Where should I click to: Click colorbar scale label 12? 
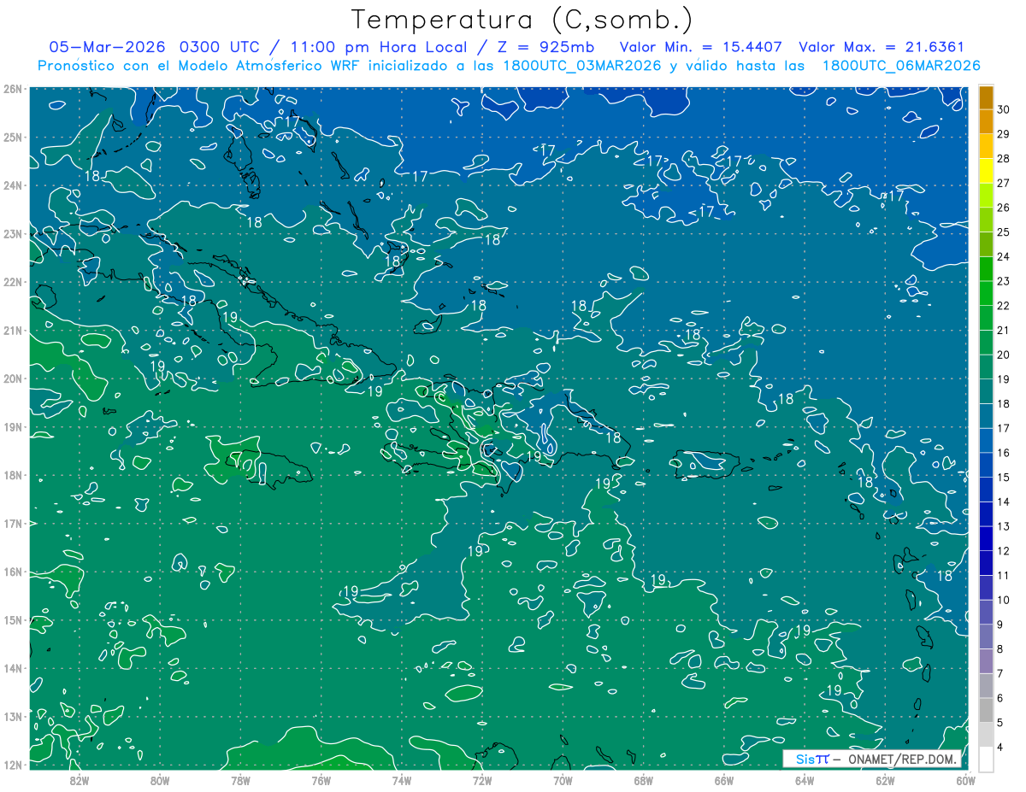click(1003, 551)
